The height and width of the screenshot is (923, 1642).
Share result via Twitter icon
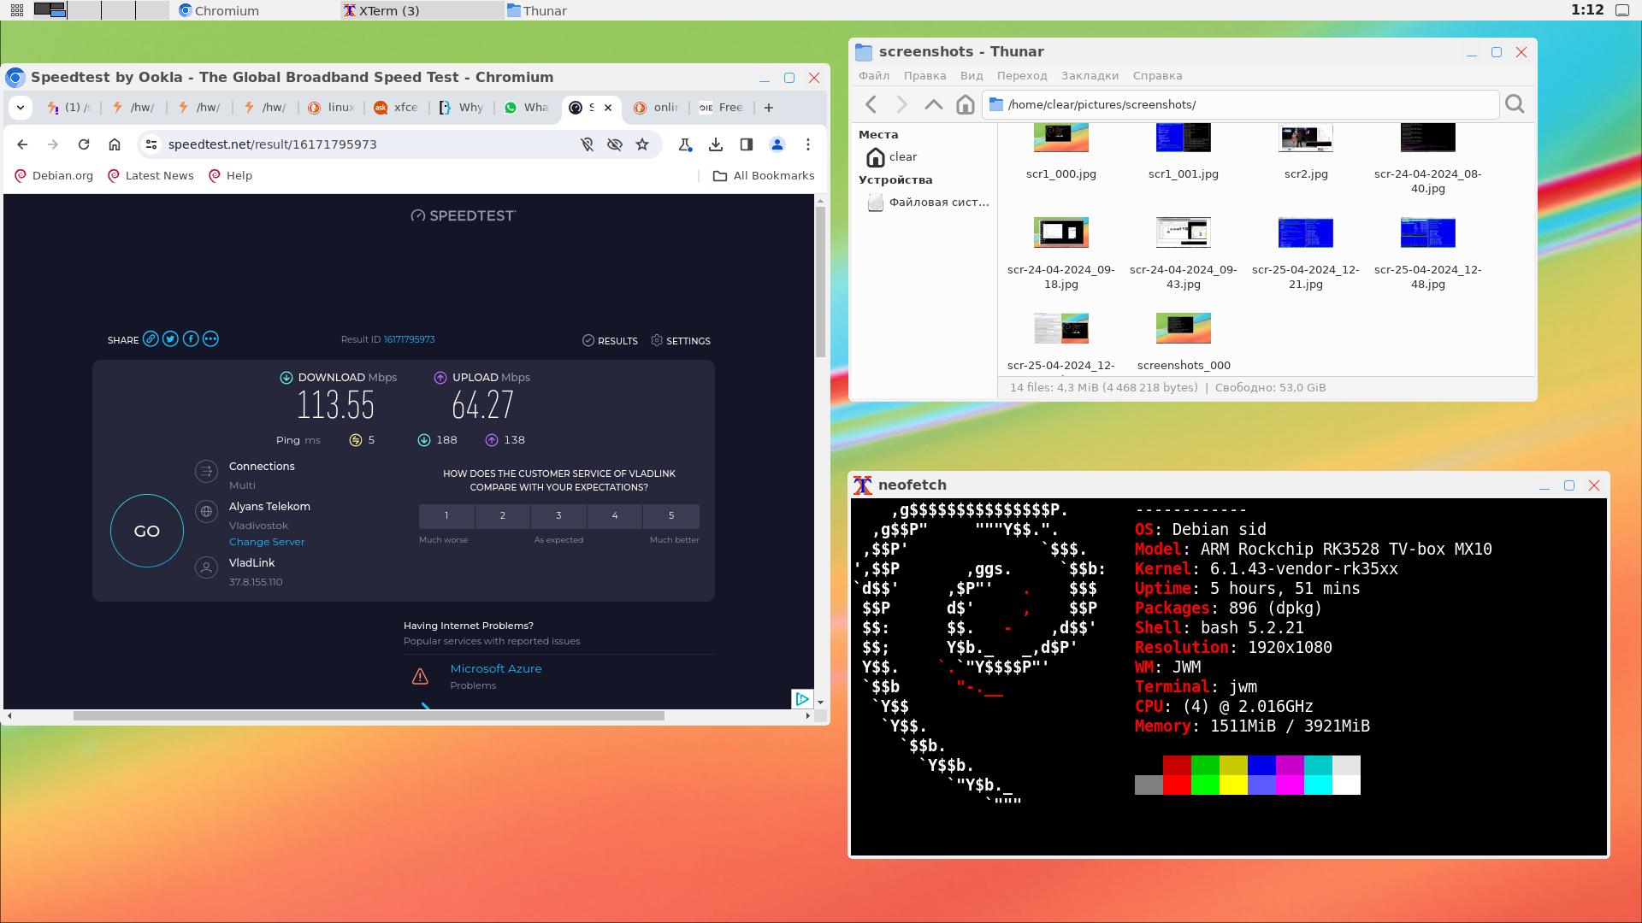pos(170,339)
